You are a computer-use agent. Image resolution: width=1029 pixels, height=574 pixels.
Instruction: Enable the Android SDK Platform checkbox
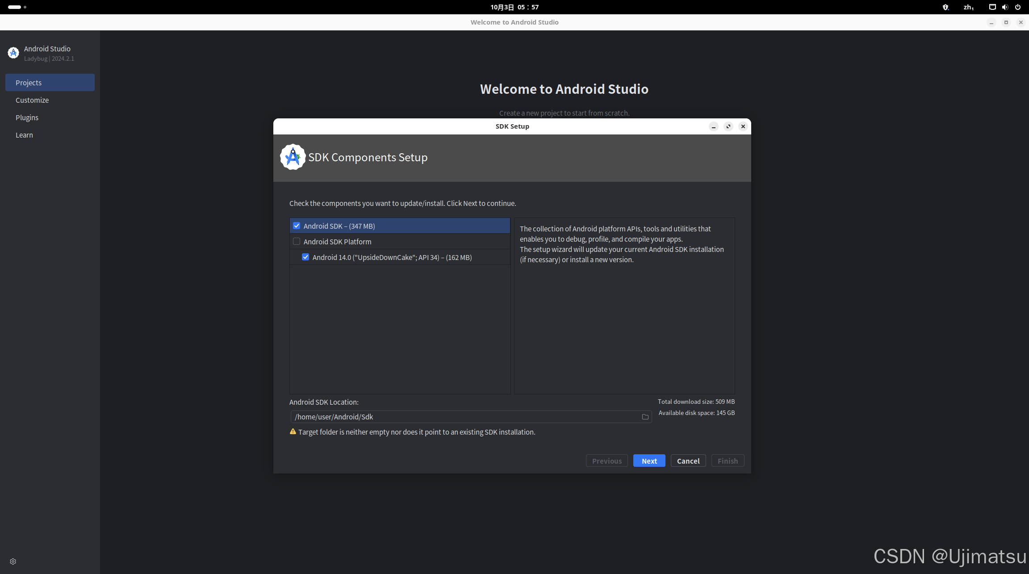pos(297,242)
